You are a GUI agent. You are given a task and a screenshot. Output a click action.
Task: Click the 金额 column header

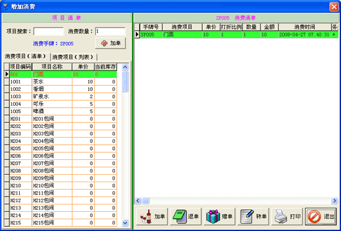[270, 27]
